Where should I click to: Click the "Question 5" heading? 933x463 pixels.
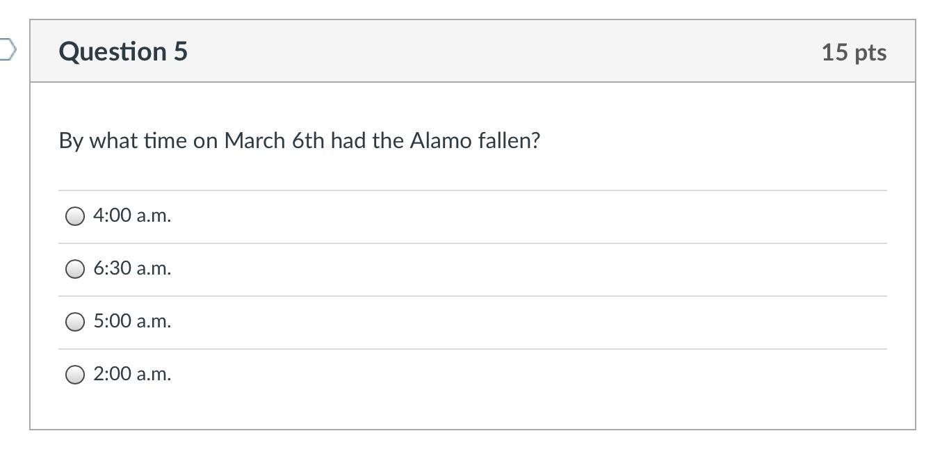[x=123, y=51]
